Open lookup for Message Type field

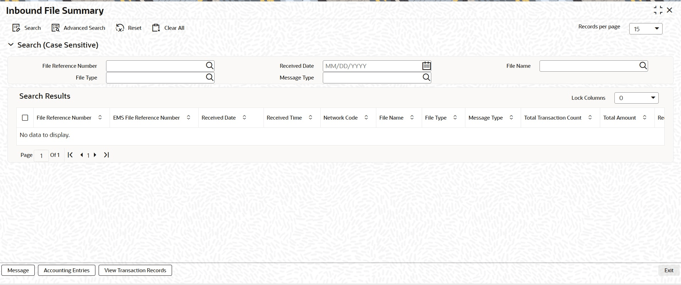click(426, 77)
